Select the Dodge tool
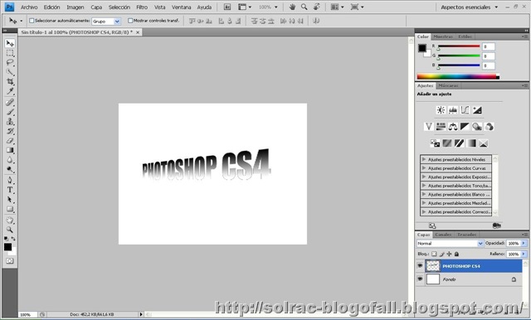 pyautogui.click(x=10, y=169)
